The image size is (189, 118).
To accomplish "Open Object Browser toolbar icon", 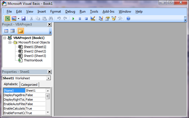I will pos(114,18).
